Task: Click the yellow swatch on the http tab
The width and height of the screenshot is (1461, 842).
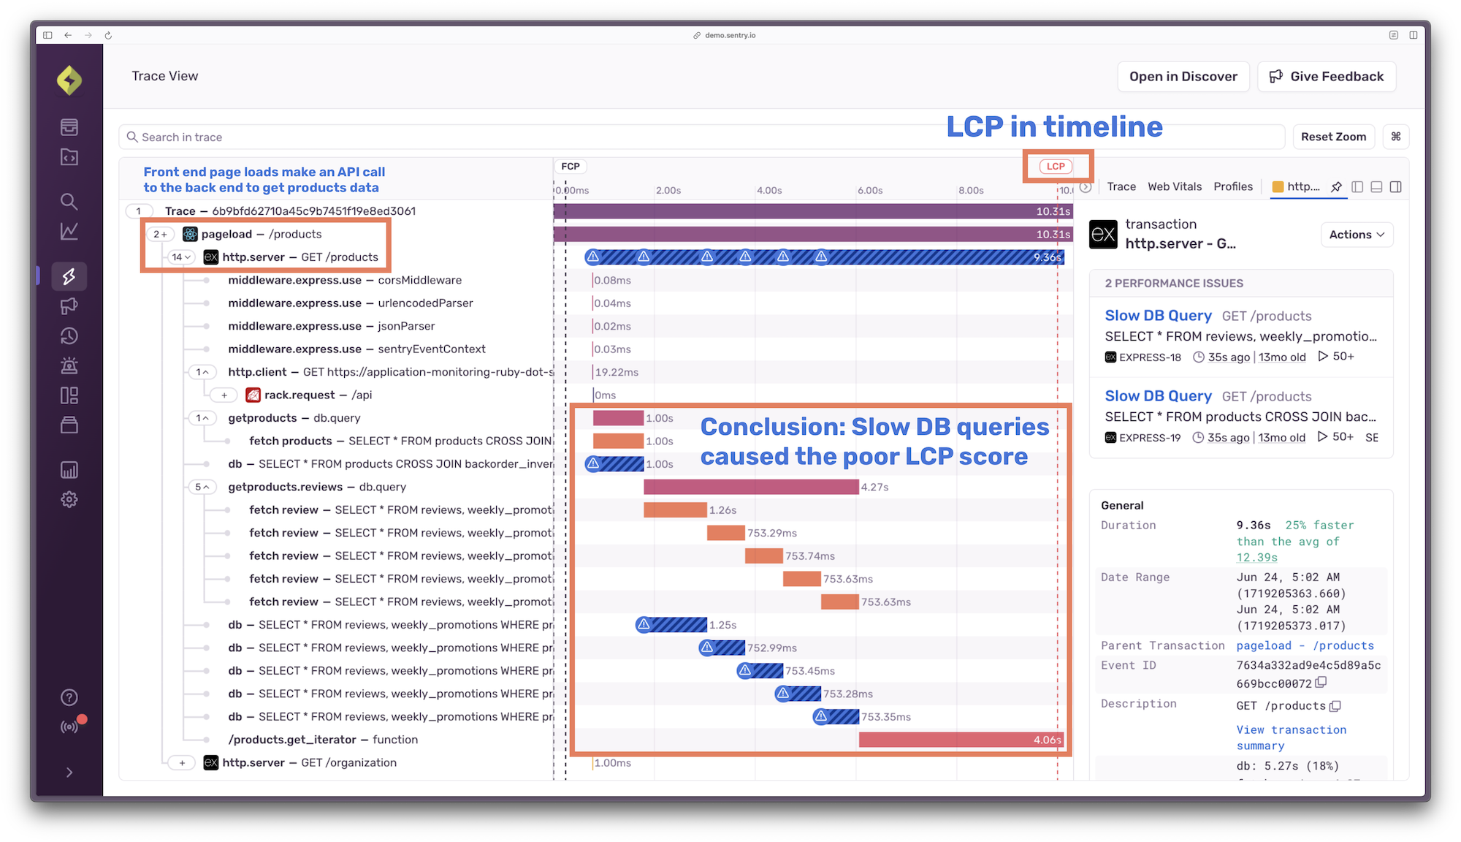Action: [x=1278, y=186]
